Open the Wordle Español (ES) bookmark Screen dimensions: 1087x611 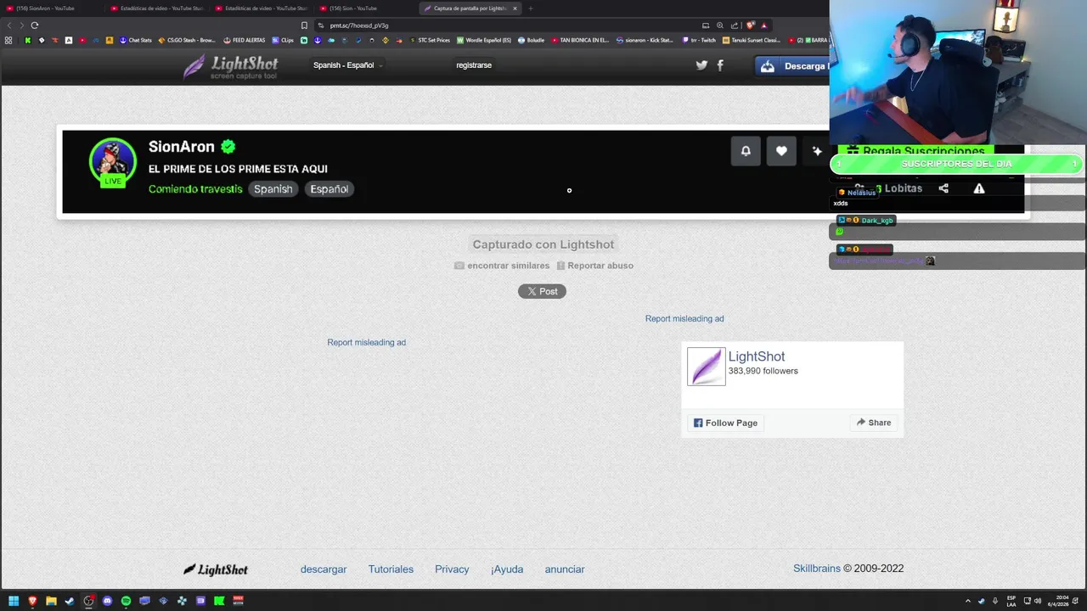tap(484, 40)
